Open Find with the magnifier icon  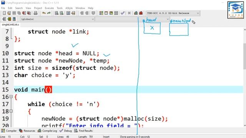tap(57, 13)
